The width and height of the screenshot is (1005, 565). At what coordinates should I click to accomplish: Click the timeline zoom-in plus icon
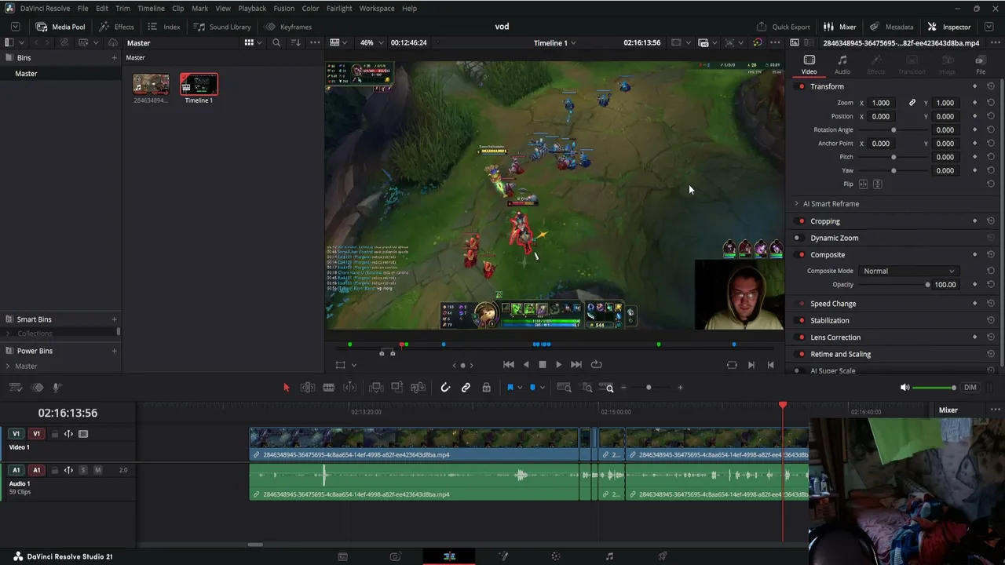[680, 388]
